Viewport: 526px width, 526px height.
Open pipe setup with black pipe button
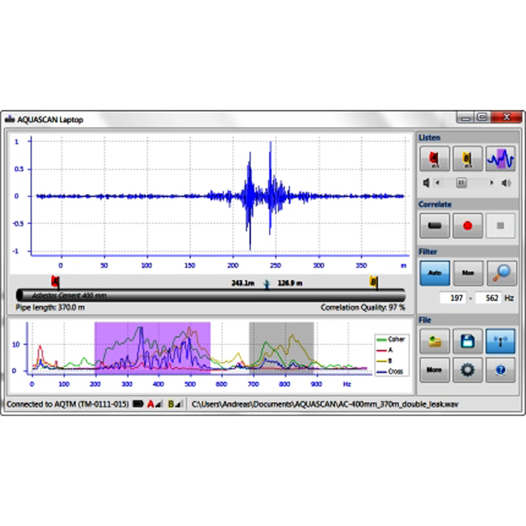coord(435,226)
